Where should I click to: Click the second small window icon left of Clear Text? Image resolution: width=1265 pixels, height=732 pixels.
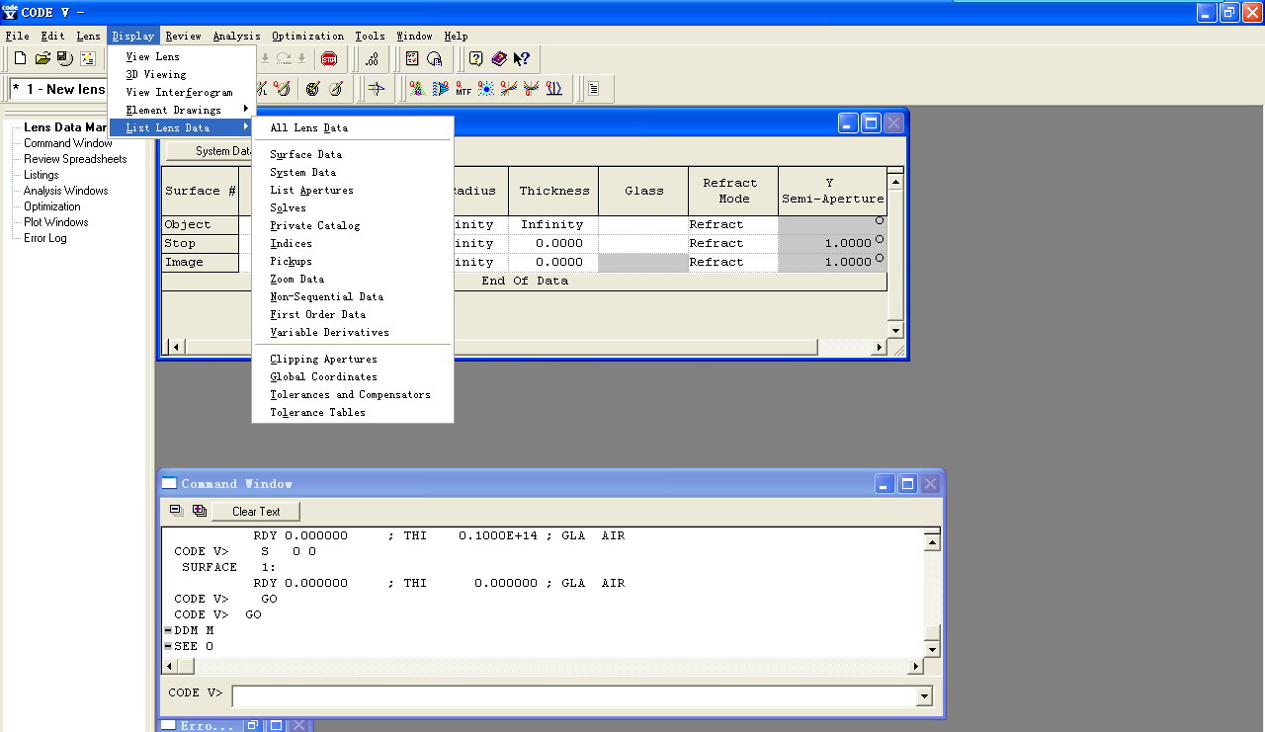200,511
